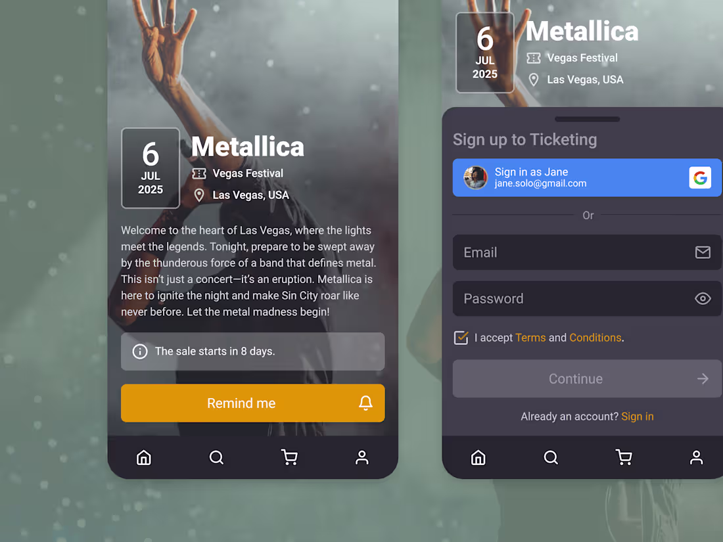Tap the search icon on left phone
Viewport: 723px width, 542px height.
[216, 457]
